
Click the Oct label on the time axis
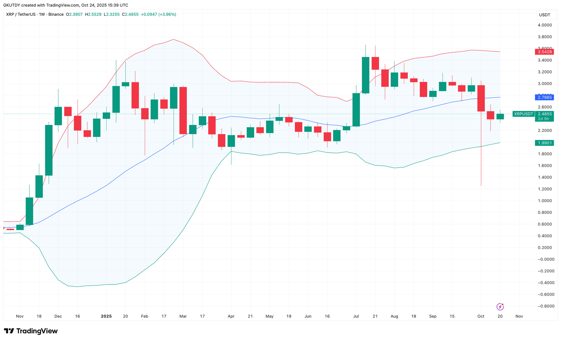(x=481, y=316)
